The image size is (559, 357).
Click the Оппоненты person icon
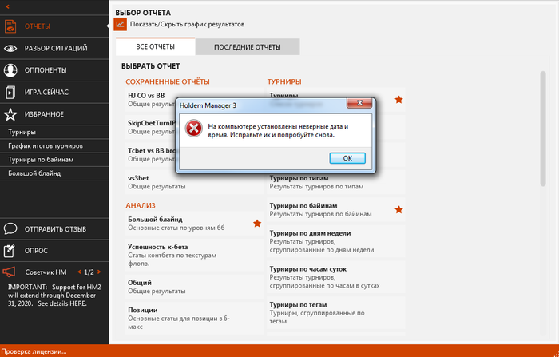tap(10, 70)
